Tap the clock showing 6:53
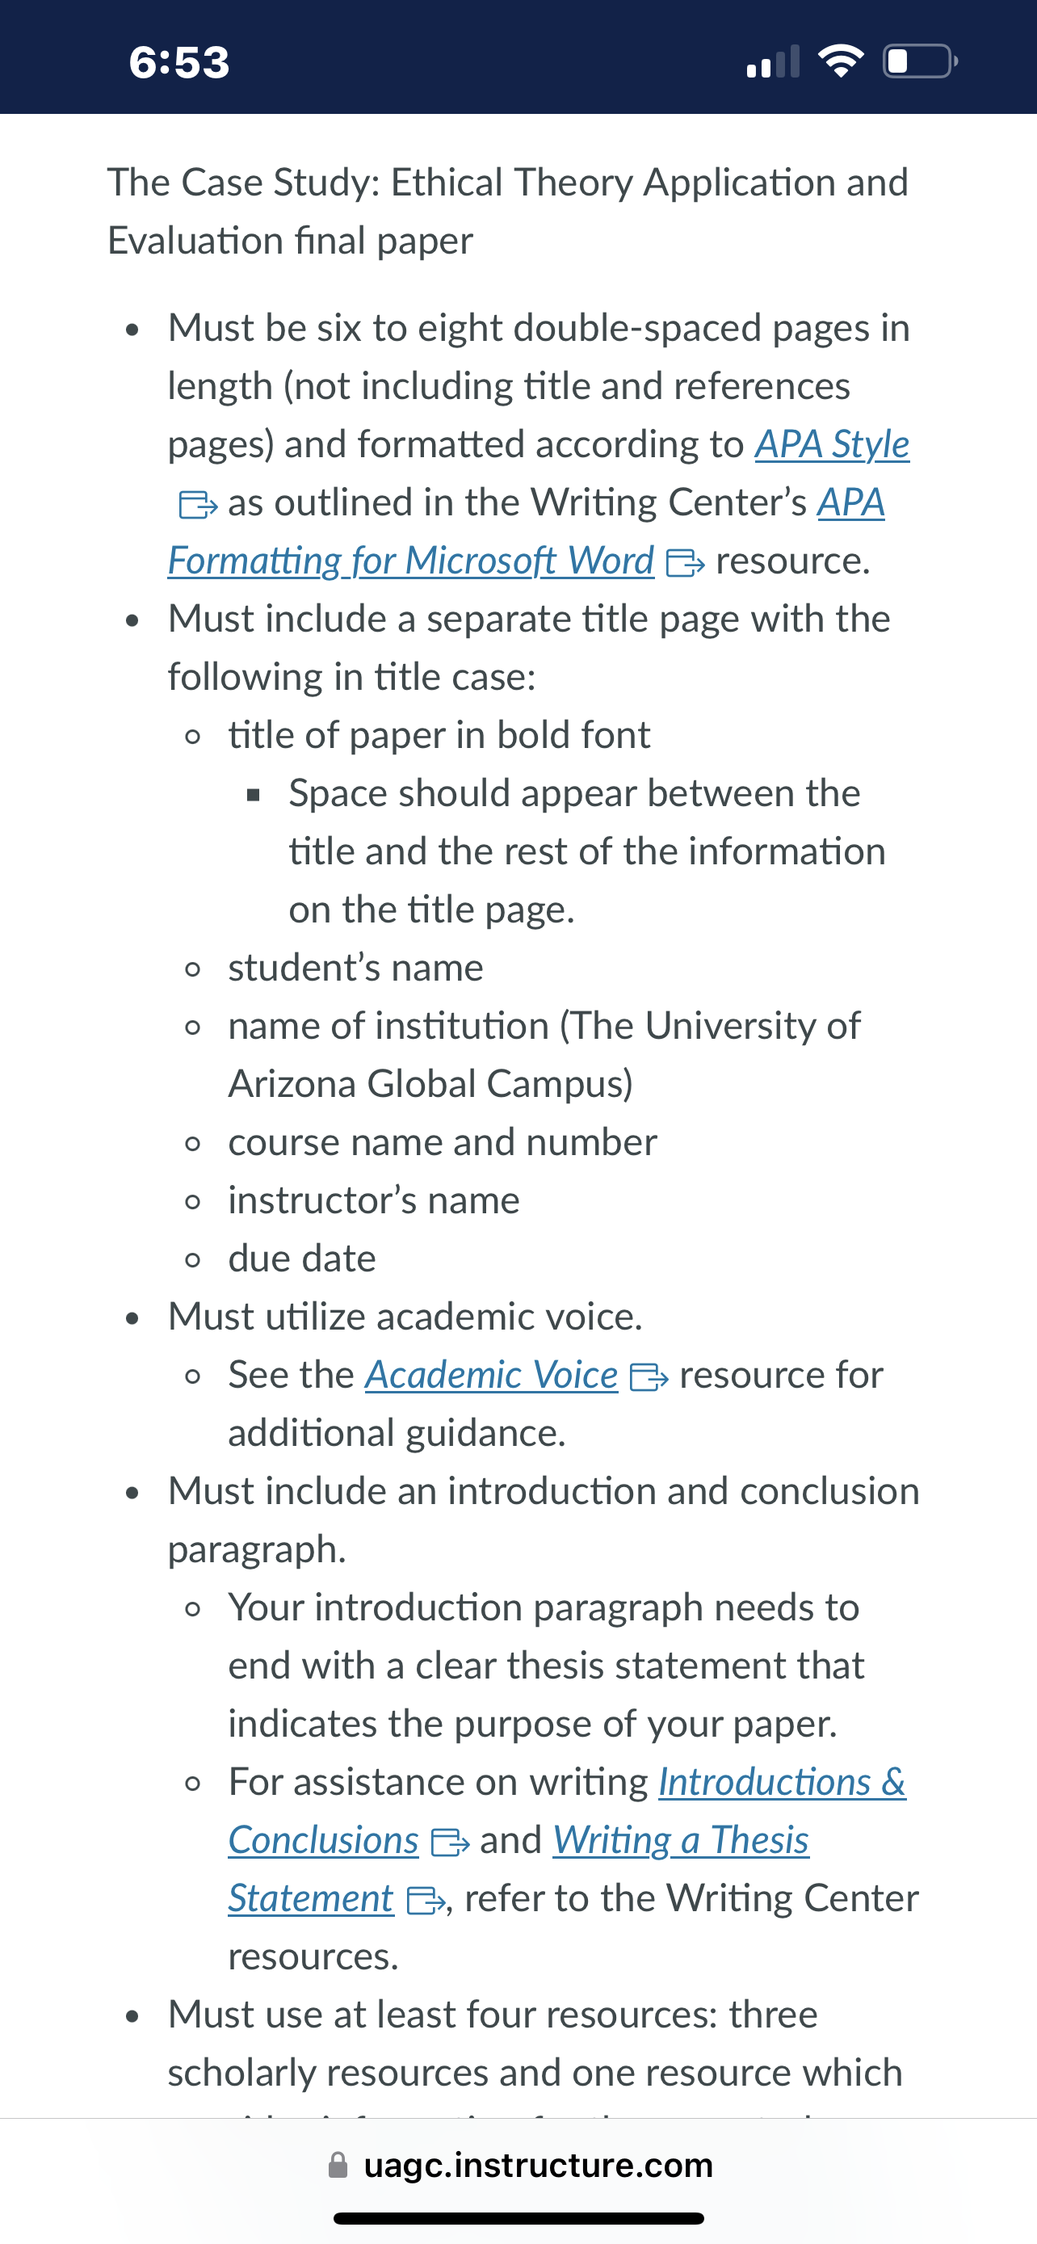Viewport: 1037px width, 2244px height. 179,62
